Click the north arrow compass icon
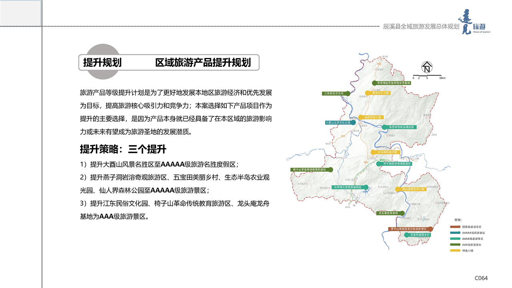The image size is (512, 288). click(427, 68)
